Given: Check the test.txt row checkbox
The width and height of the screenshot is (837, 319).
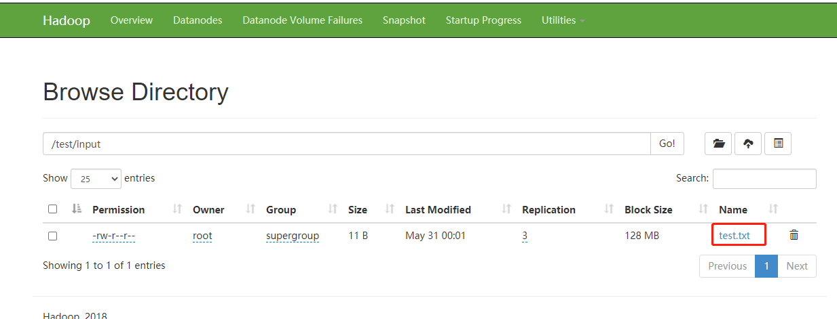Looking at the screenshot, I should coord(53,236).
